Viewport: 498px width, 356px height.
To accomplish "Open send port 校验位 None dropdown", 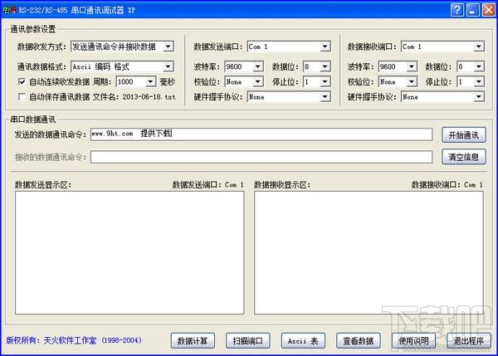I will click(258, 82).
